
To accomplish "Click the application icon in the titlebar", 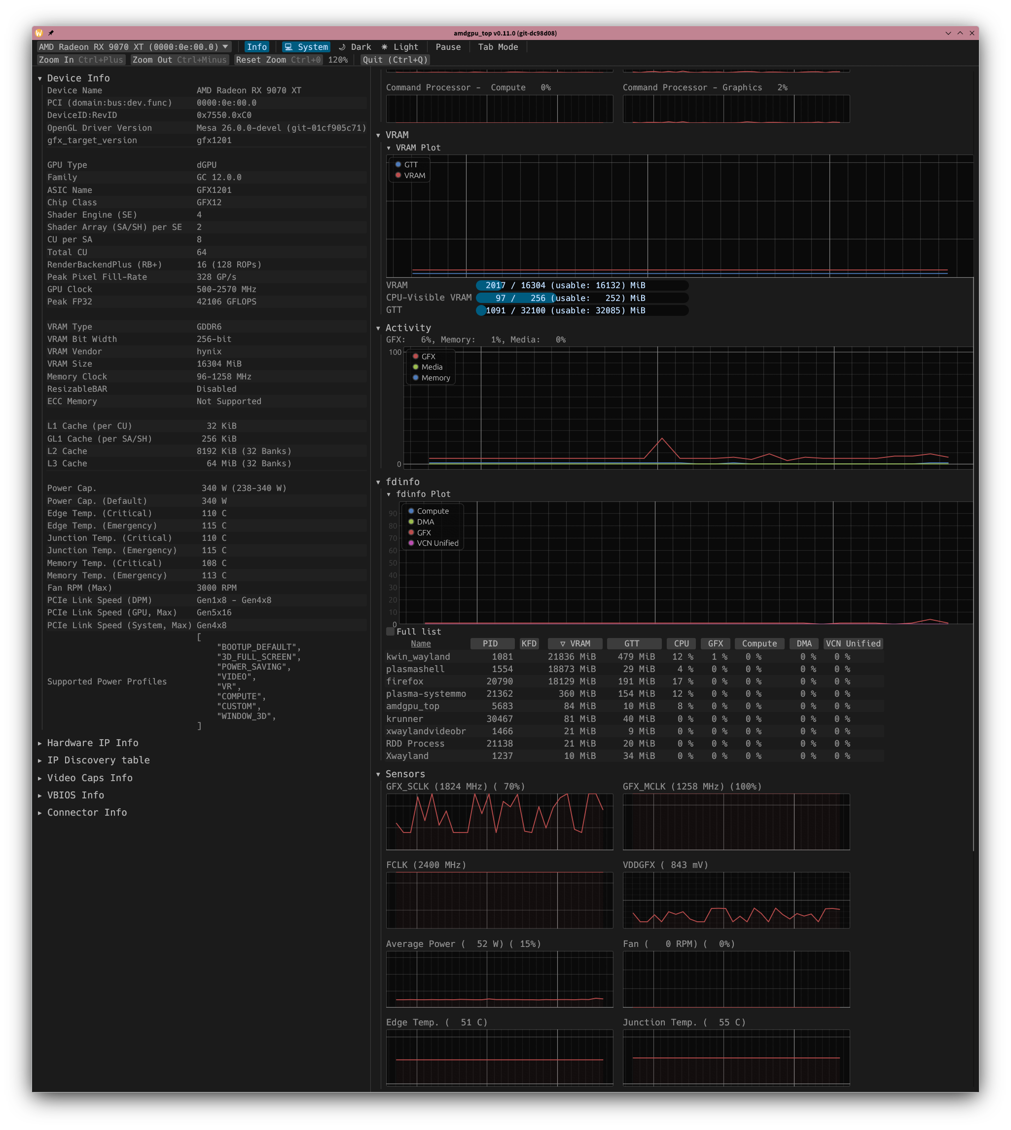I will (x=39, y=33).
